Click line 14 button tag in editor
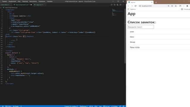The width and height of the screenshot is (190, 107). pos(20,36)
